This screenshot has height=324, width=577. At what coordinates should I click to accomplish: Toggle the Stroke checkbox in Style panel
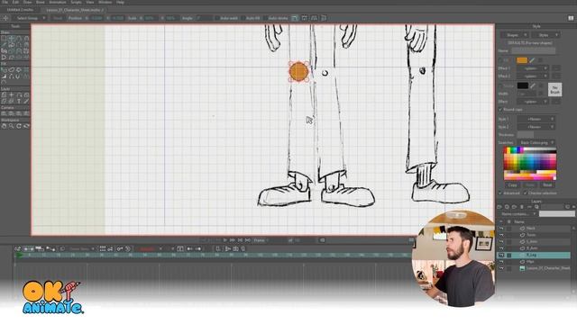[500, 85]
